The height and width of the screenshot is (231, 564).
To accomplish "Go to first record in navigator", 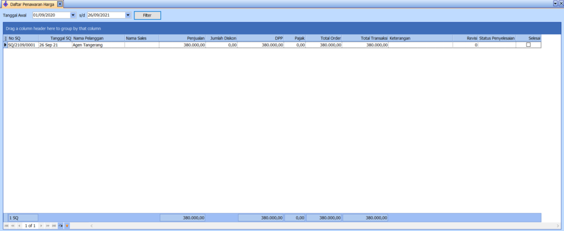I will [x=6, y=226].
